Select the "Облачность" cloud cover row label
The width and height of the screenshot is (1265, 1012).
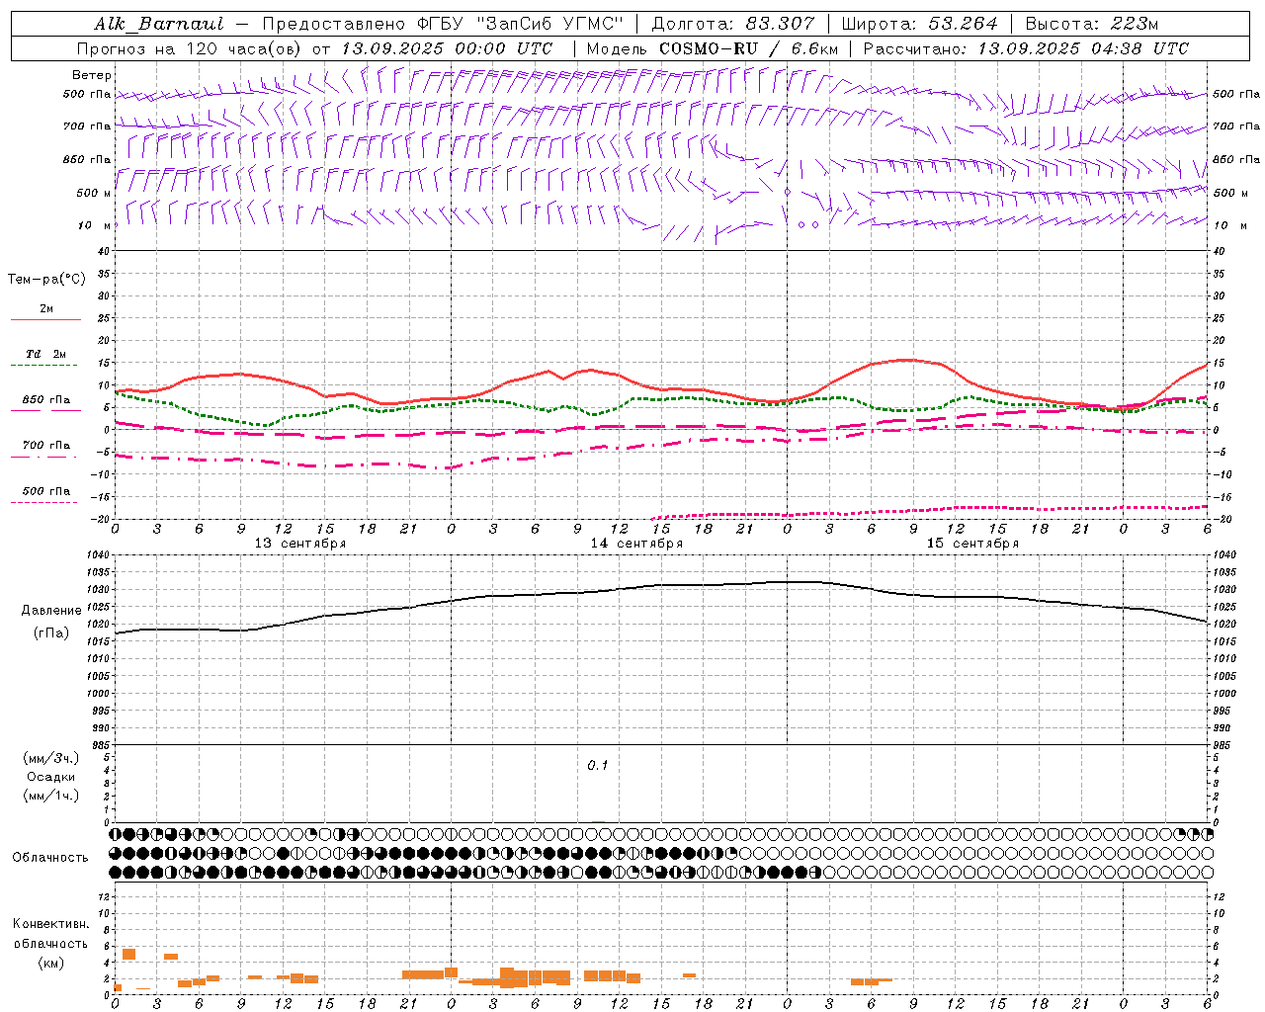[50, 858]
